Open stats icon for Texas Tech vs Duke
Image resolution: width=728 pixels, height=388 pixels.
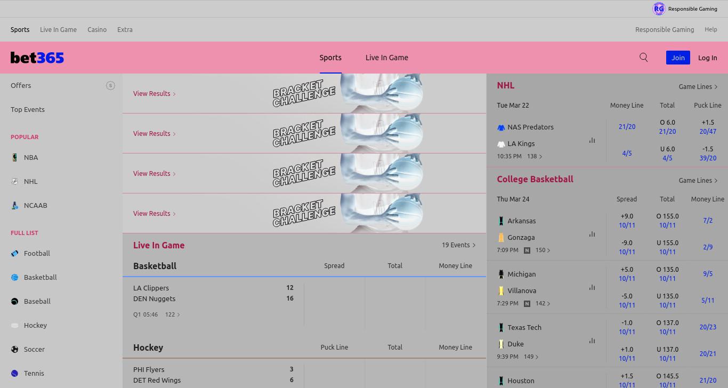592,341
